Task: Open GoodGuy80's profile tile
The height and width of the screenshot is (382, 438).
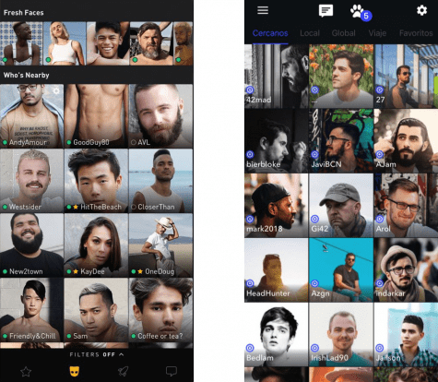Action: tap(96, 116)
